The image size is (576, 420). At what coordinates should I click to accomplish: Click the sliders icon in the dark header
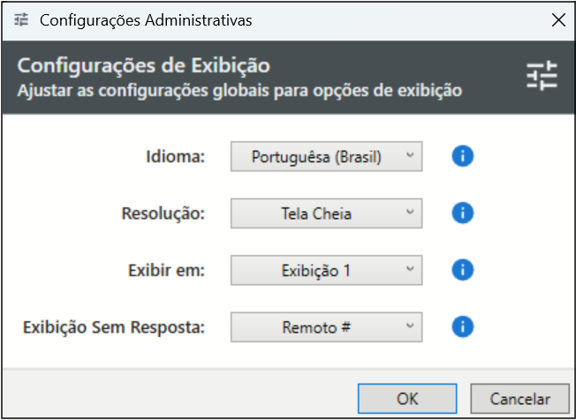click(542, 77)
